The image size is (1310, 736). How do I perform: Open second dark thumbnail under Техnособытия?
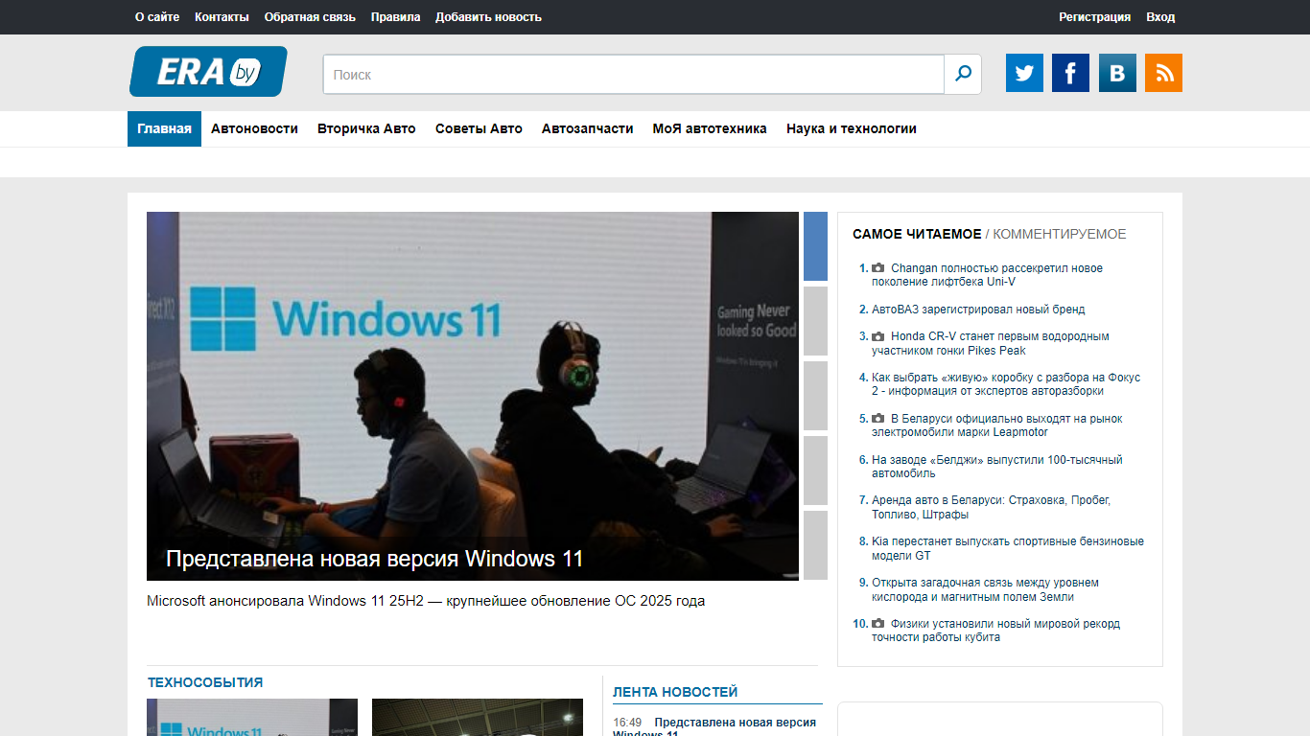[478, 718]
